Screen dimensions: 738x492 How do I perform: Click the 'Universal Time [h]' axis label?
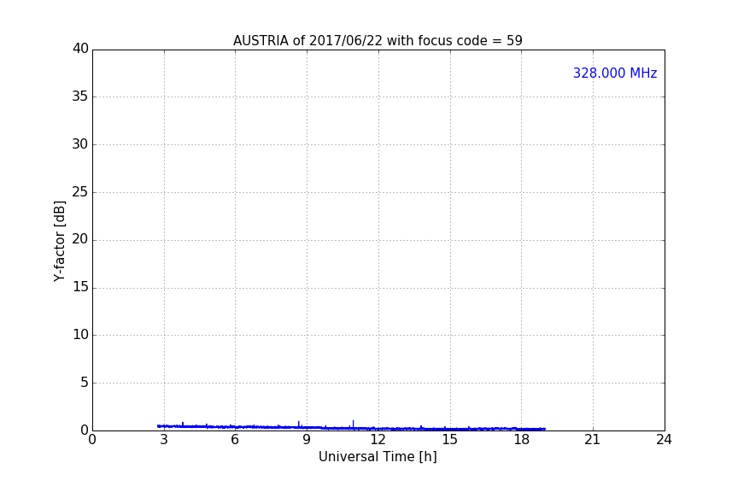click(x=378, y=457)
